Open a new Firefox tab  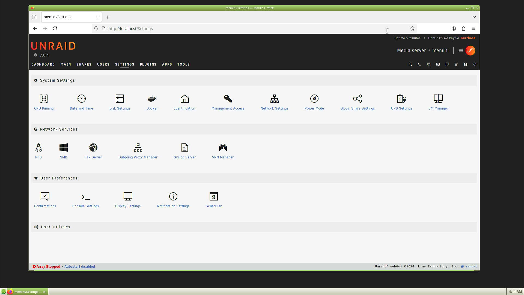tap(108, 17)
